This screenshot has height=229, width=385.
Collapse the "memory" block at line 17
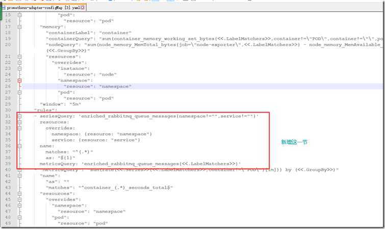(19, 27)
